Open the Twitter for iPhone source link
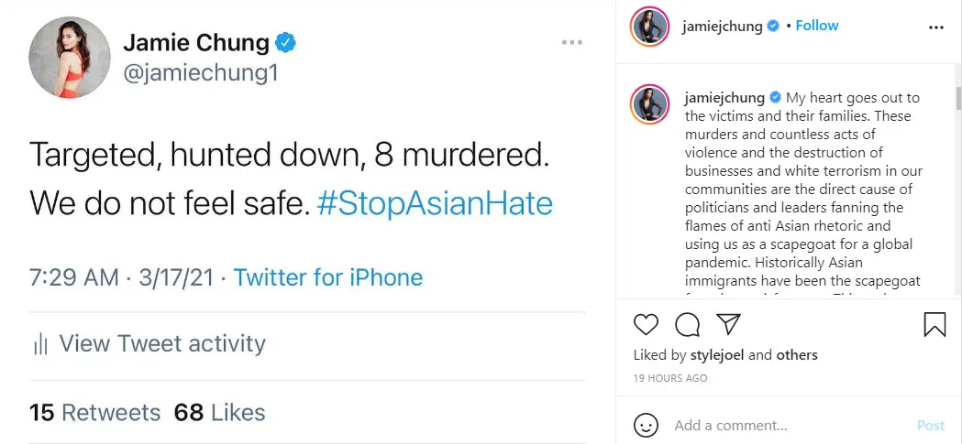 328,277
